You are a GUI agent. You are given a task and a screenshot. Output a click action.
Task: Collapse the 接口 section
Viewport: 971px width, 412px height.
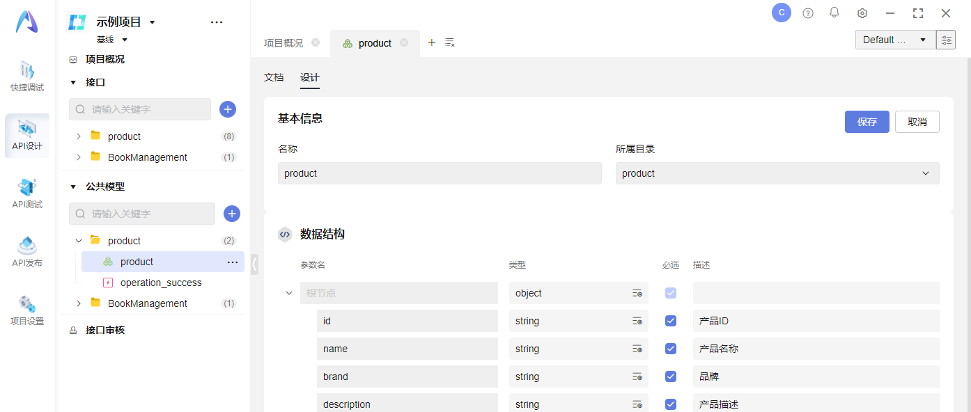tap(73, 82)
